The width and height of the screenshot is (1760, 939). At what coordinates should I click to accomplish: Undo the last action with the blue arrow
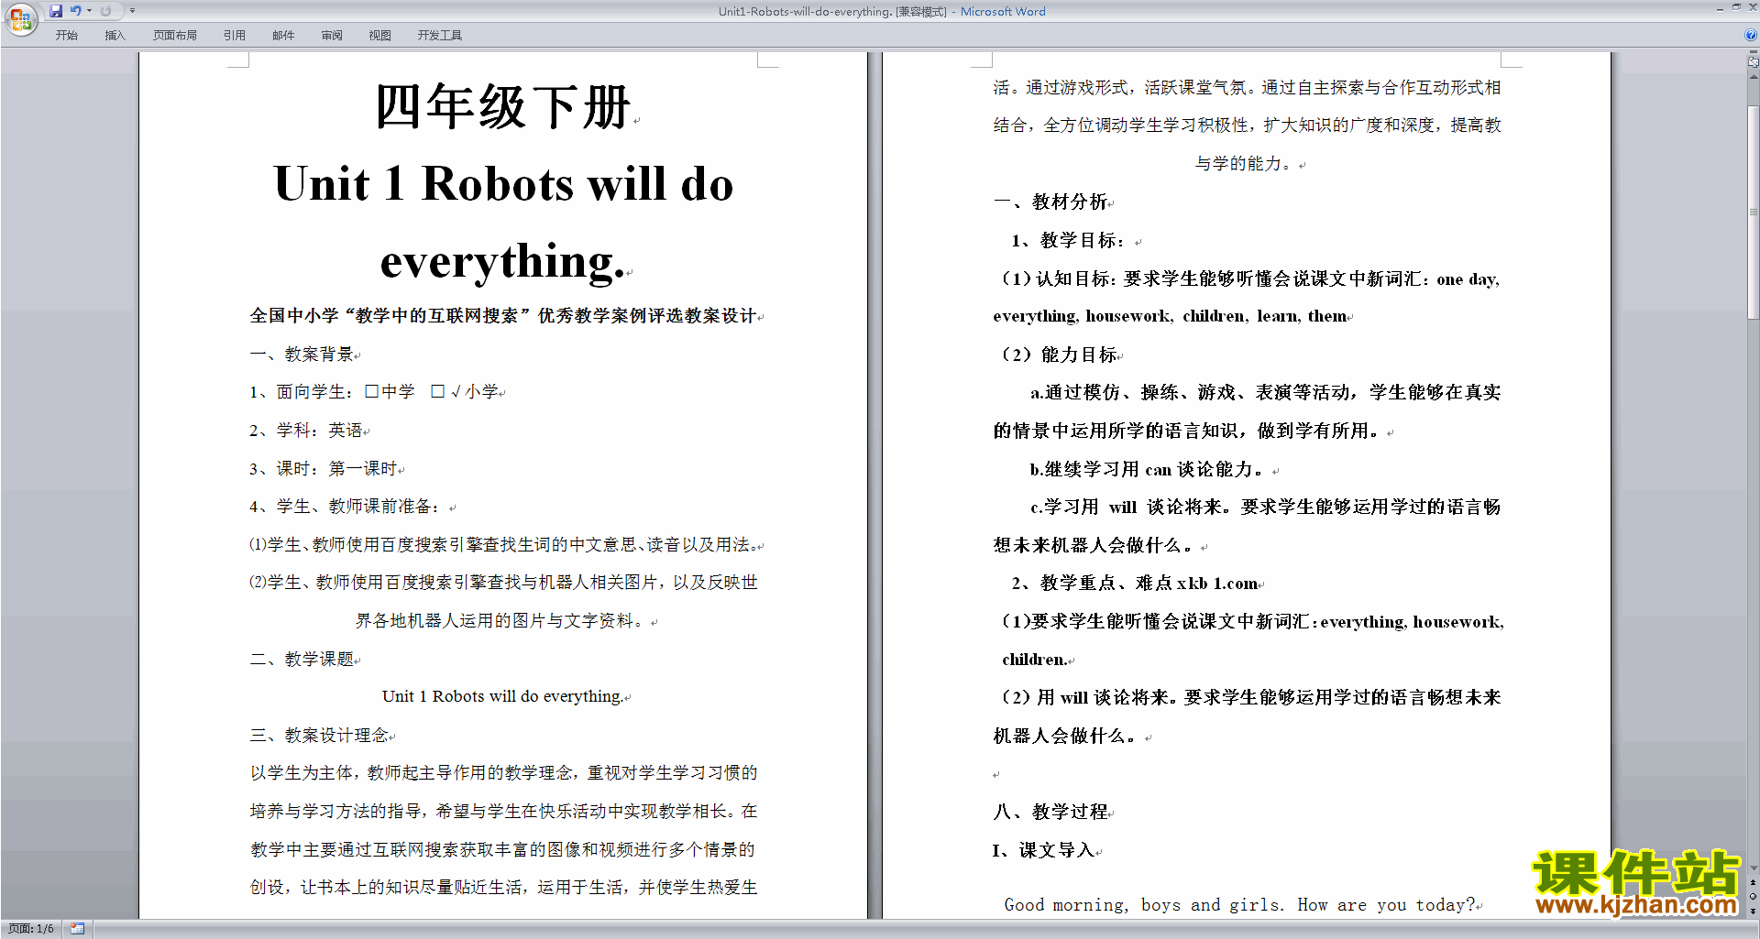(75, 11)
